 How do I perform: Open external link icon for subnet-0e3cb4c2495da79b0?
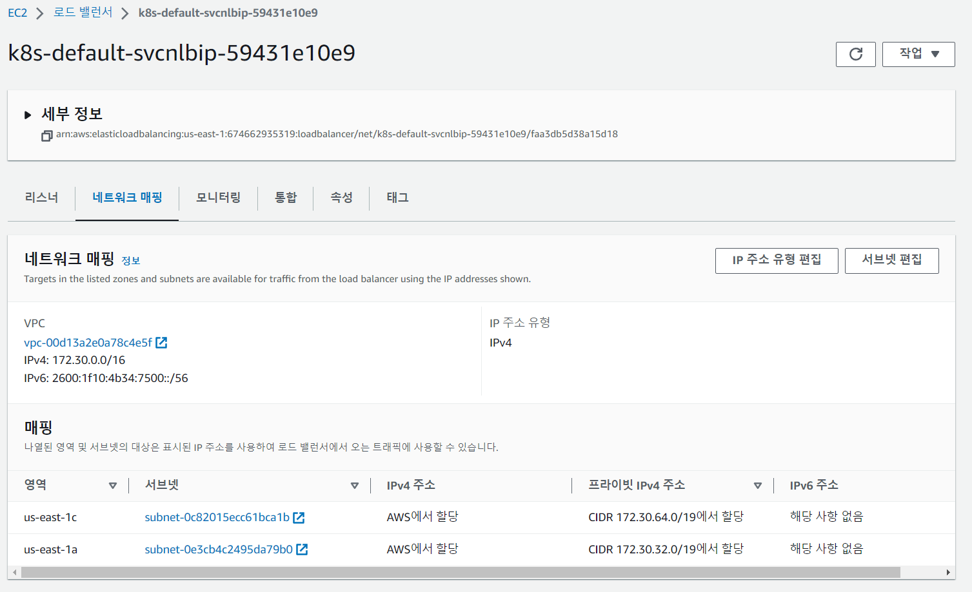click(x=302, y=549)
